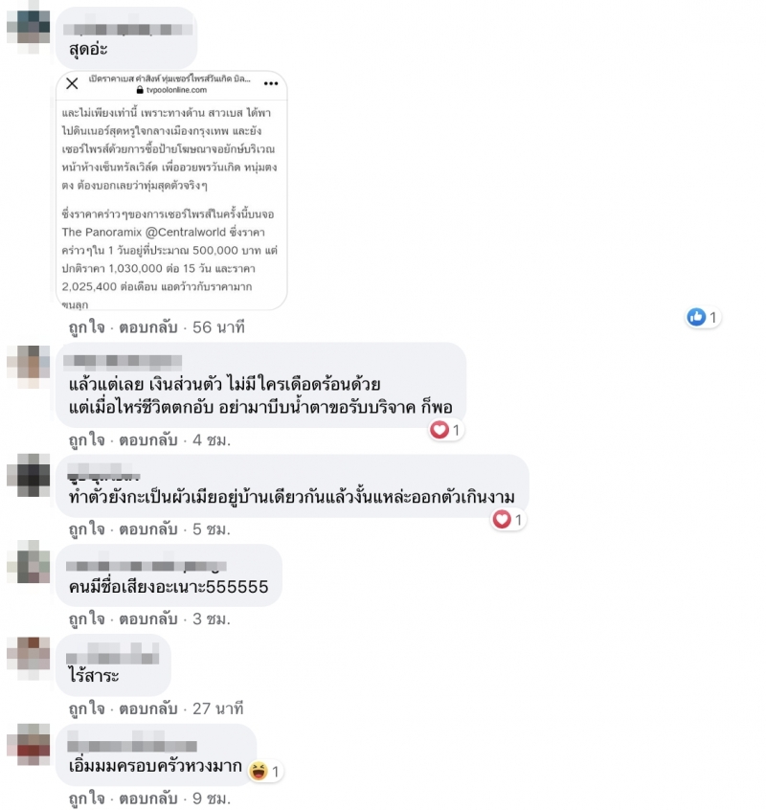
Task: View heart reaction on the ผัวเมีย comment
Action: pyautogui.click(x=507, y=520)
